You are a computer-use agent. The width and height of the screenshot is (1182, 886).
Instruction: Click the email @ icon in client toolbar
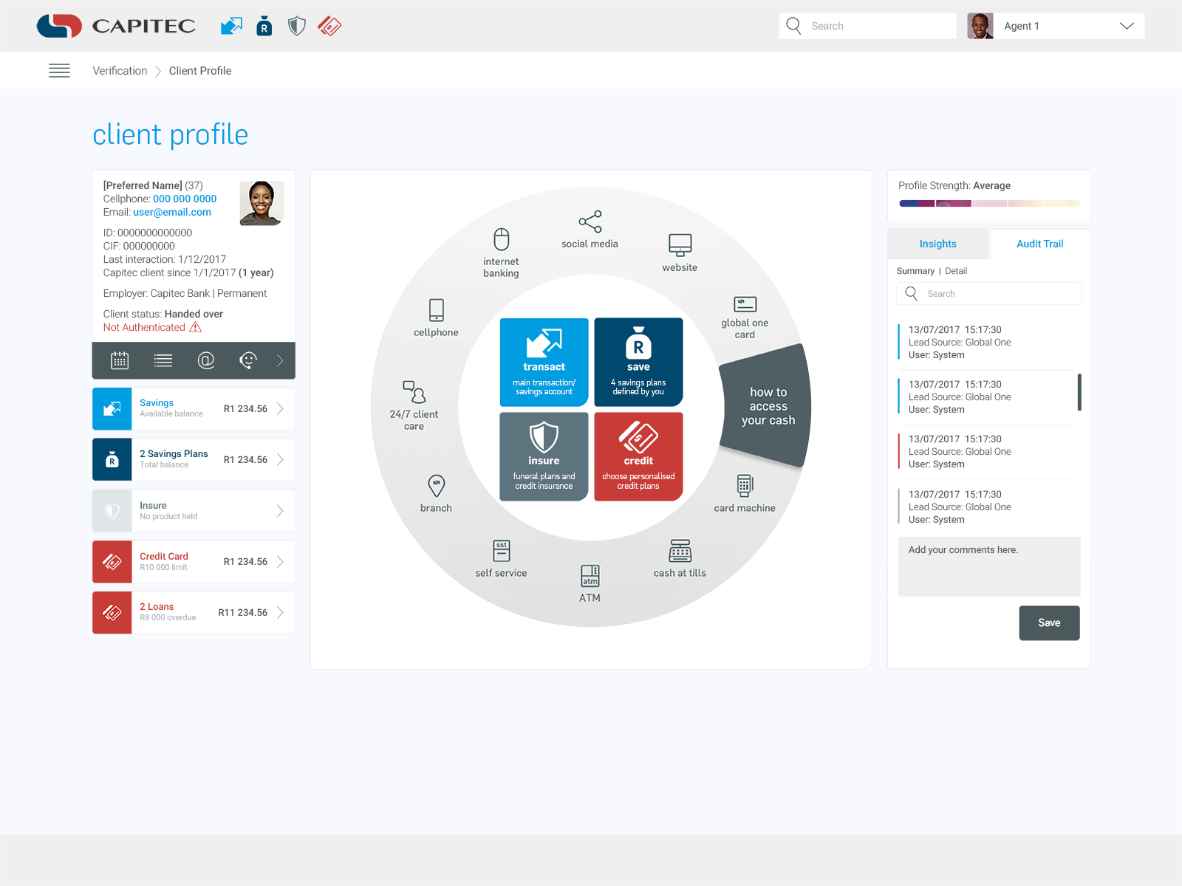pyautogui.click(x=206, y=360)
